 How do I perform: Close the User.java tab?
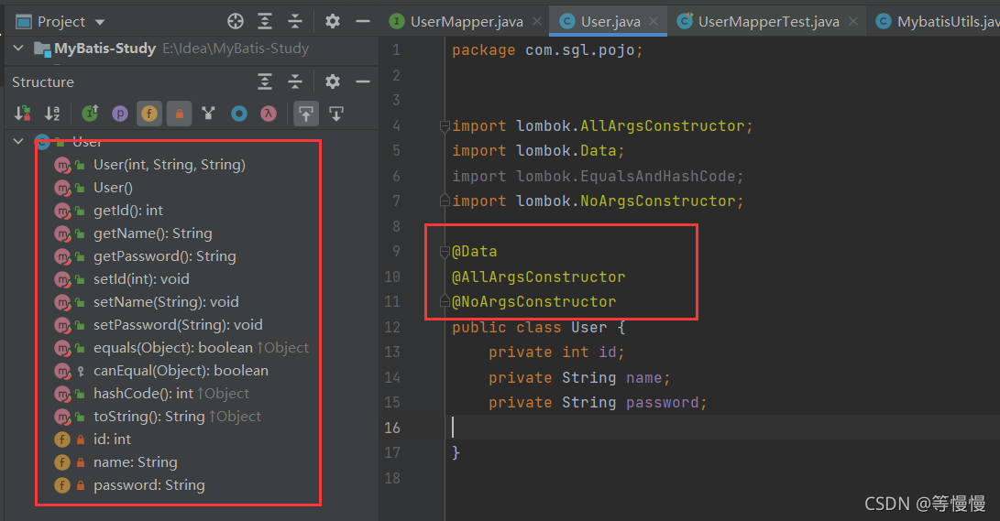coord(653,22)
